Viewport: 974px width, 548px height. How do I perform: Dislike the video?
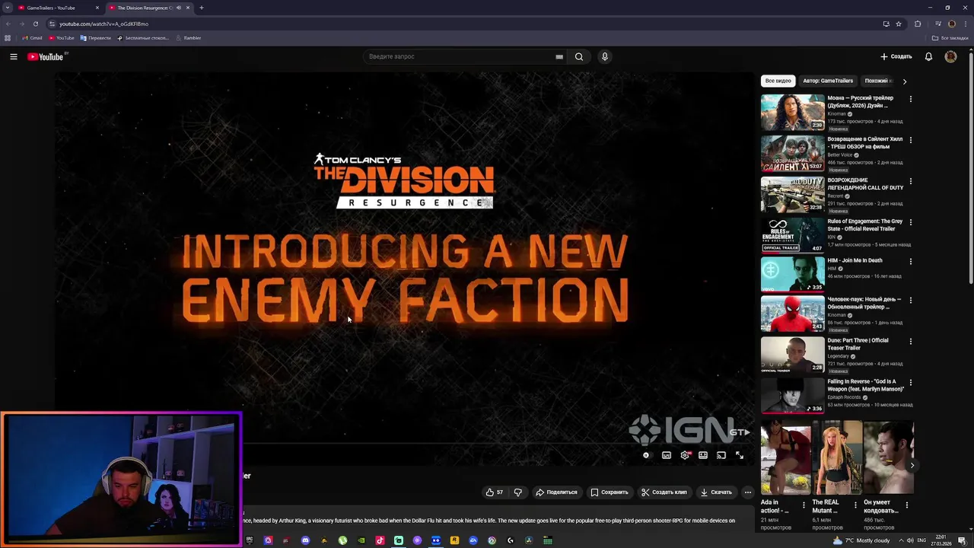[518, 492]
